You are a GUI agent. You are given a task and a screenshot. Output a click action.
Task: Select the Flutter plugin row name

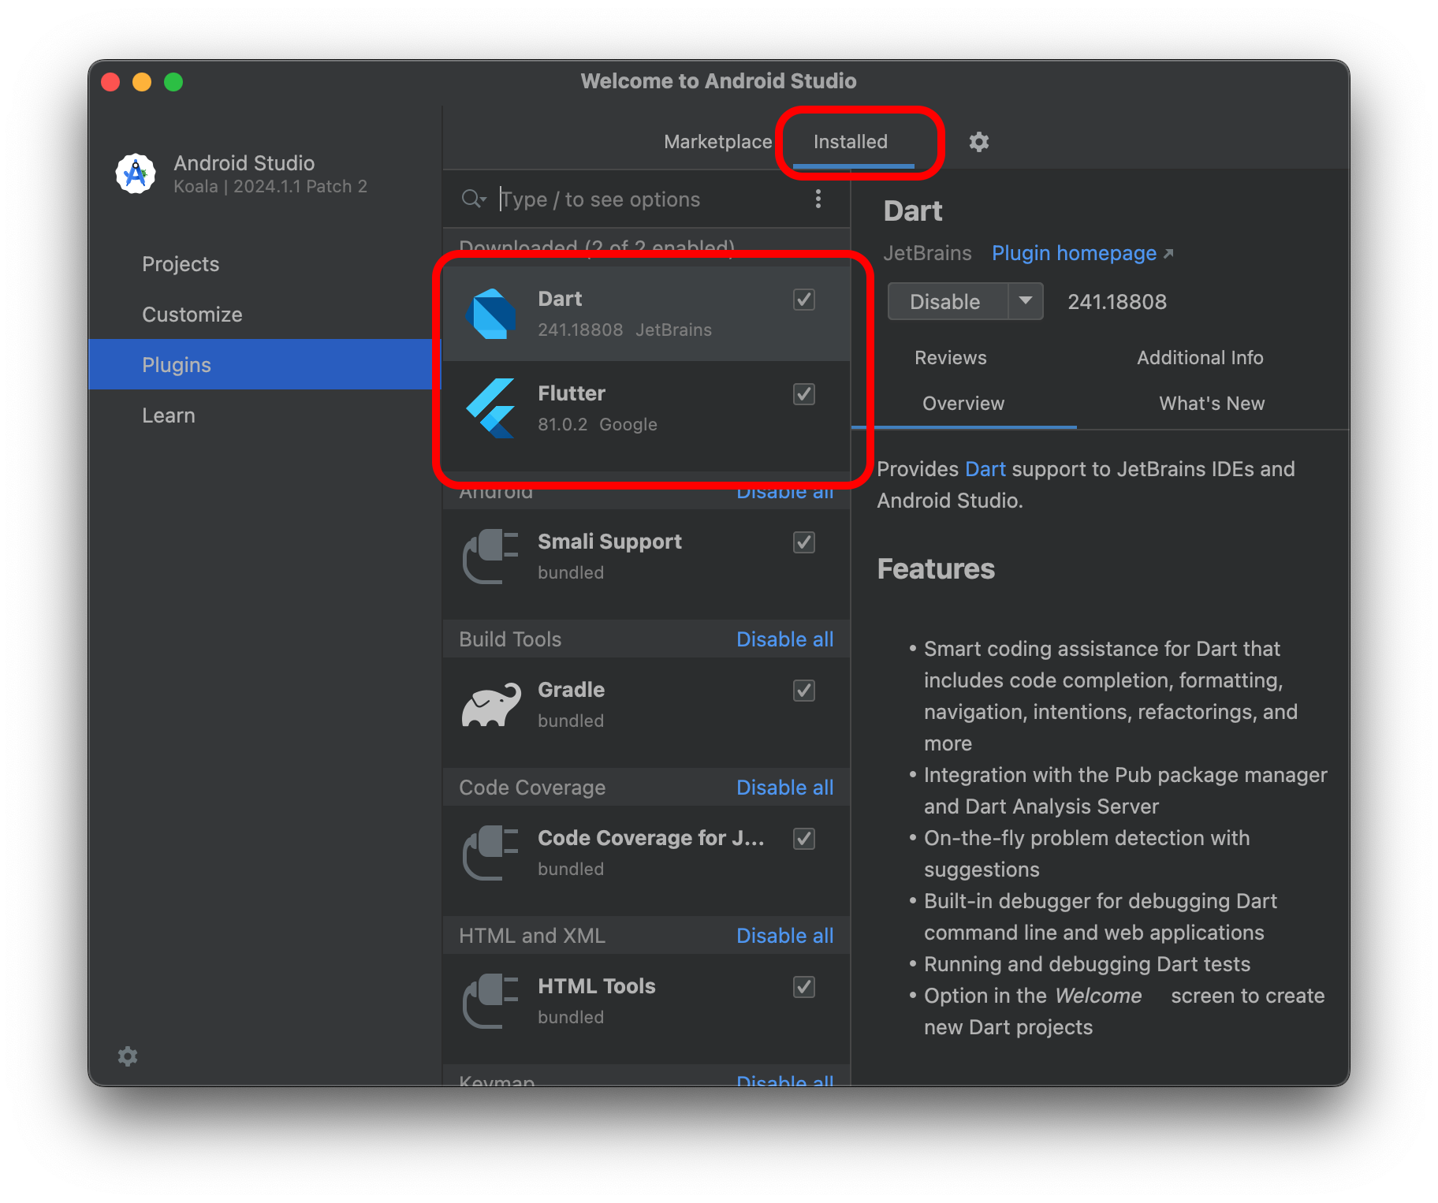[572, 393]
